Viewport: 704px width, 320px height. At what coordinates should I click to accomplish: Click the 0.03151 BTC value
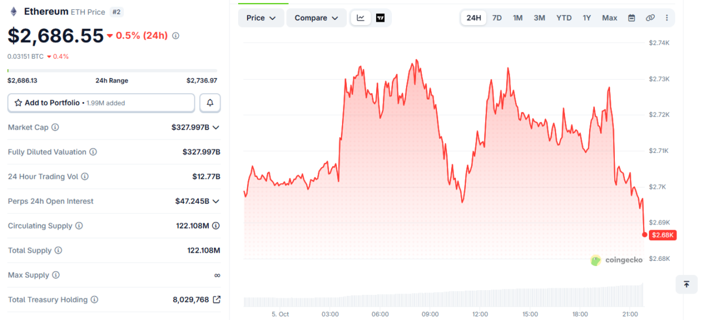tap(25, 56)
